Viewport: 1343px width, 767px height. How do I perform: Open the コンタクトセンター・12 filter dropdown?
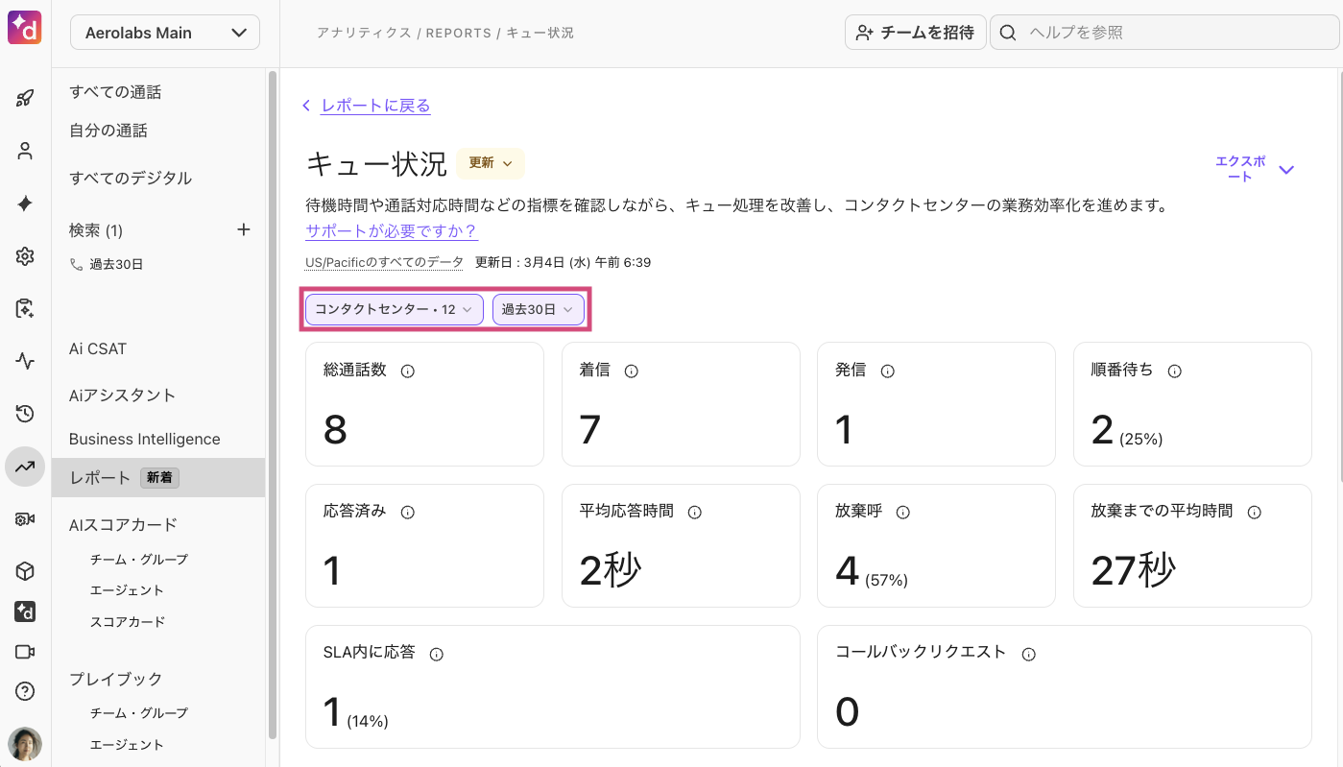(393, 309)
